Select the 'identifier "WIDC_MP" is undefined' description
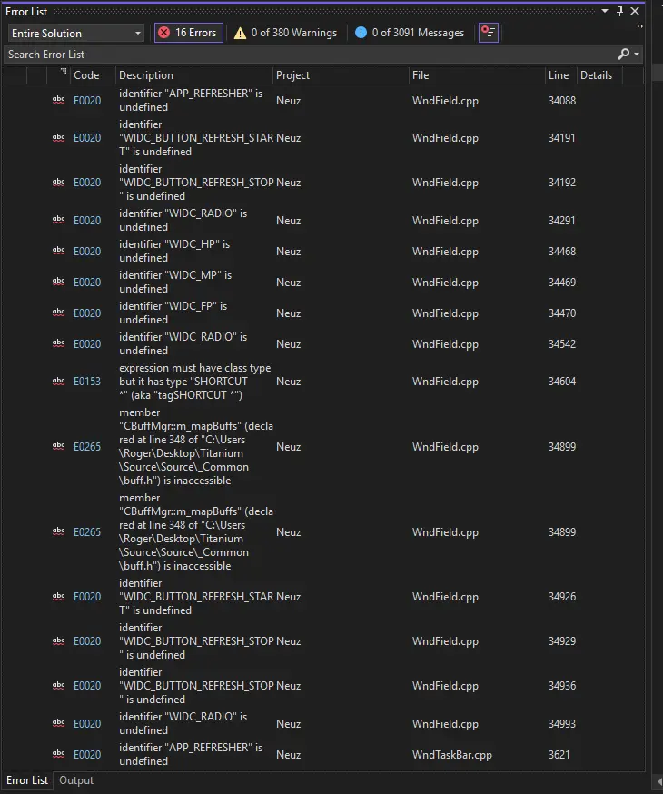663x794 pixels. [175, 282]
